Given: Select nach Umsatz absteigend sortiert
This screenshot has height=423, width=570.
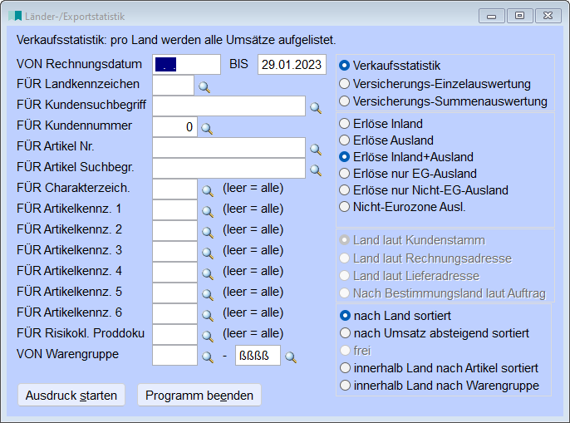Looking at the screenshot, I should tap(435, 332).
